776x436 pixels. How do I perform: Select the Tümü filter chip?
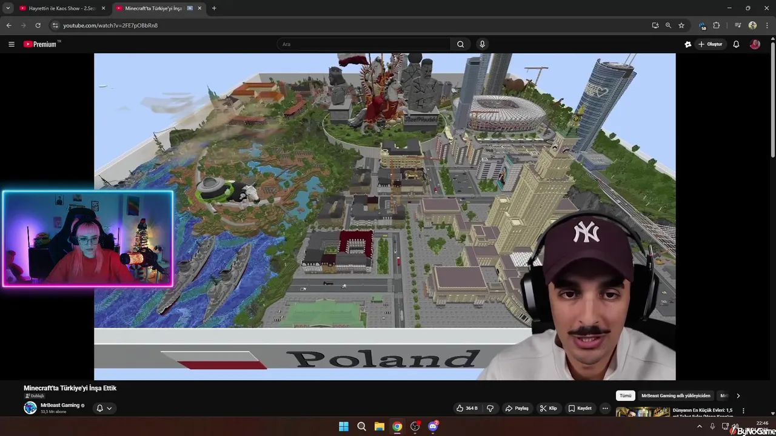(x=626, y=395)
